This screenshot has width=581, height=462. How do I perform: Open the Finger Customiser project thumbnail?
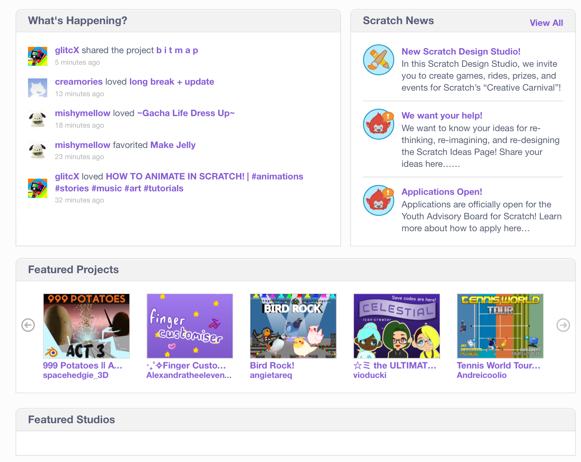pos(190,326)
